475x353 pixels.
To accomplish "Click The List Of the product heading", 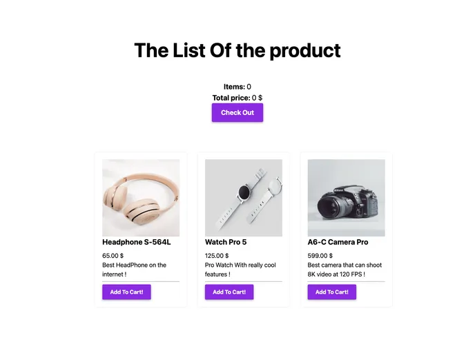I will pos(237,50).
